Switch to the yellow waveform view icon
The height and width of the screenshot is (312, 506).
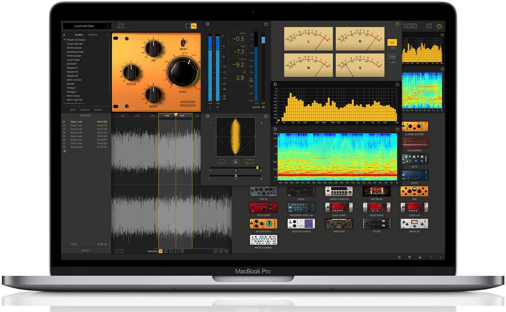coord(194,26)
